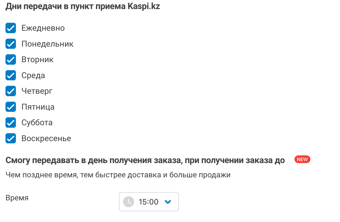The image size is (340, 222).
Task: Click the Ежедневно label text
Action: tap(43, 28)
